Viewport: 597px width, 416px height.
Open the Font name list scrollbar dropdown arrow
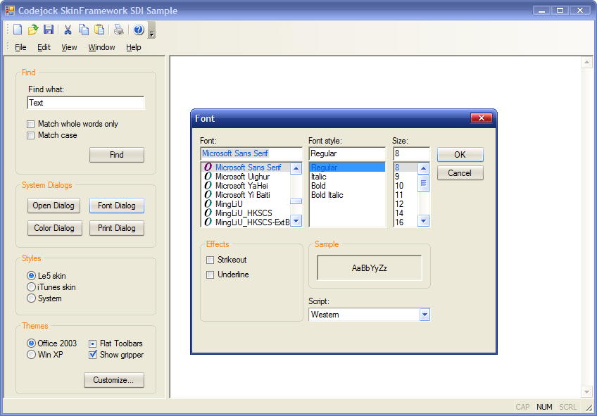click(x=296, y=220)
